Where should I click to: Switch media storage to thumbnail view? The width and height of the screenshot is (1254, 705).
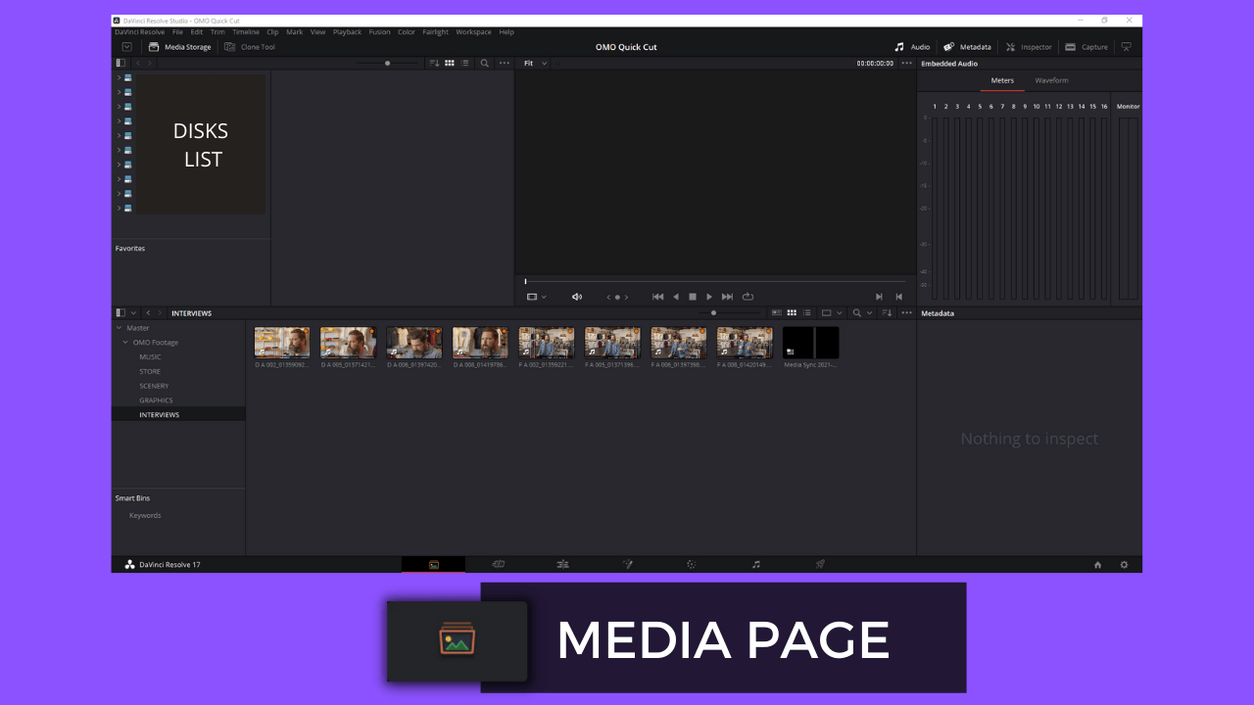point(450,63)
